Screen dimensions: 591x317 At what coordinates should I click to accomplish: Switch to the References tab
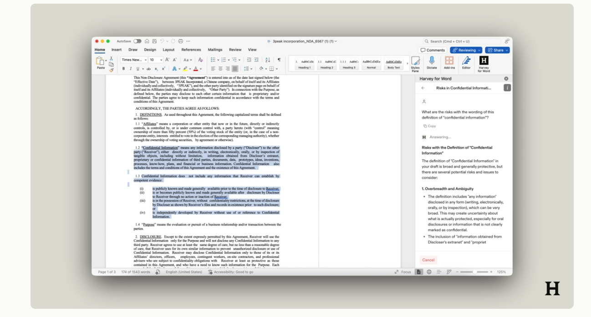coord(191,50)
